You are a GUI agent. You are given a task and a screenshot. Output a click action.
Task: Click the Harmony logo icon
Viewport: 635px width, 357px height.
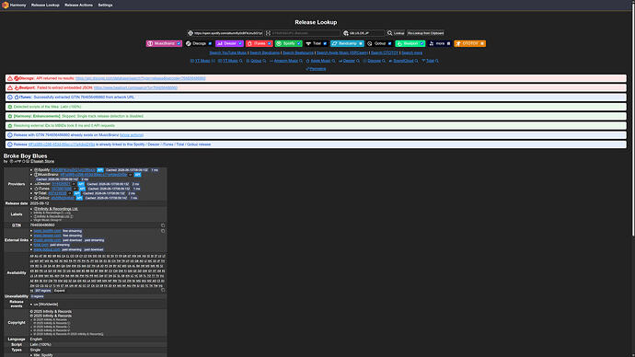click(x=6, y=6)
